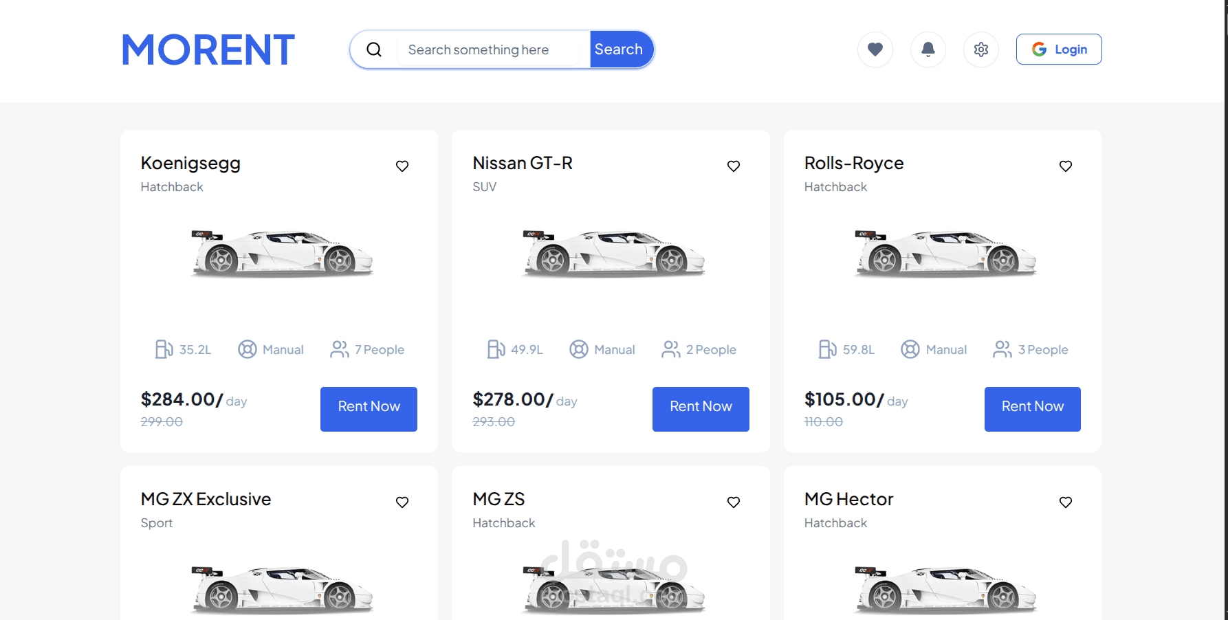Open notifications bell icon
Image resolution: width=1228 pixels, height=620 pixels.
[x=928, y=49]
